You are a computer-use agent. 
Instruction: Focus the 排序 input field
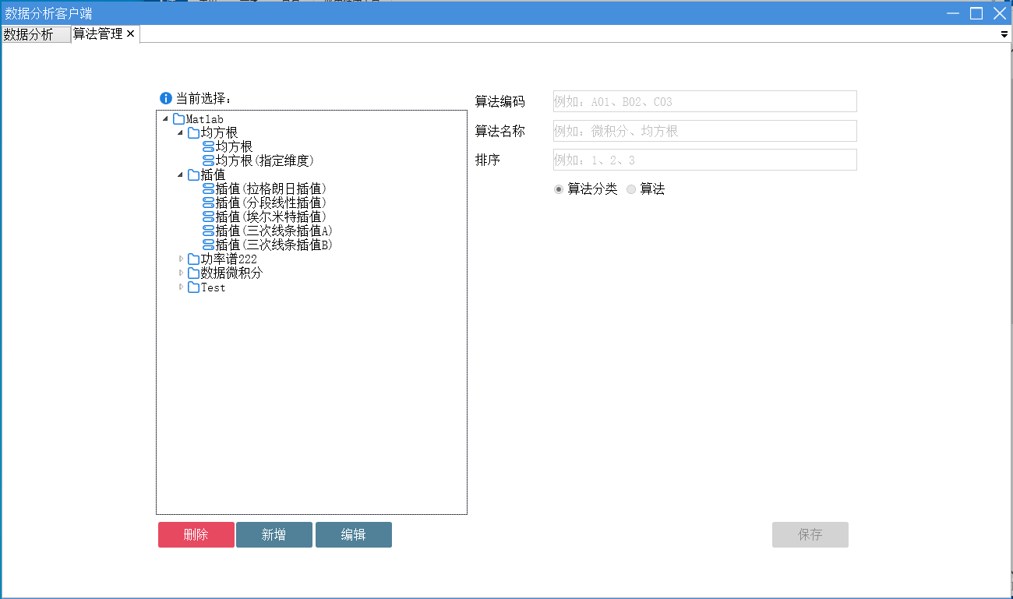[705, 160]
